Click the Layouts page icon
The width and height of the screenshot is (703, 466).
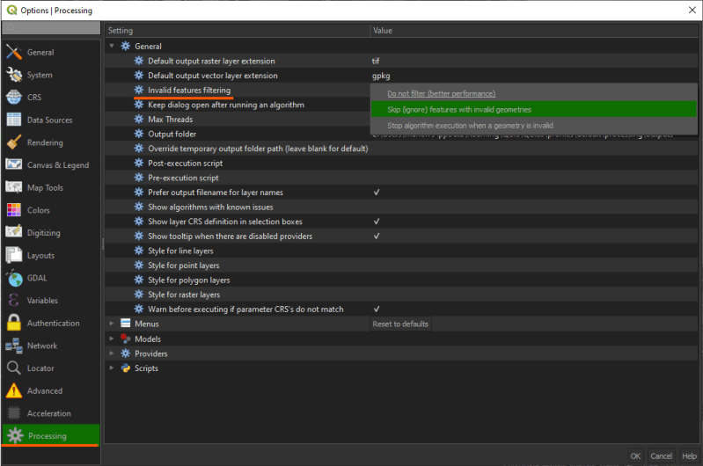[x=14, y=255]
